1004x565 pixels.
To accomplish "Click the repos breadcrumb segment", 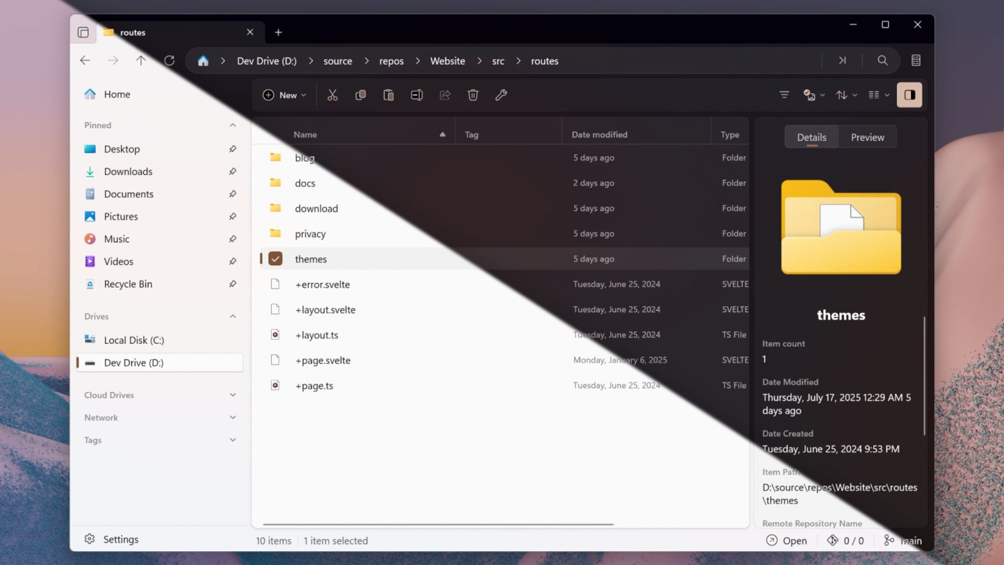I will click(x=391, y=61).
